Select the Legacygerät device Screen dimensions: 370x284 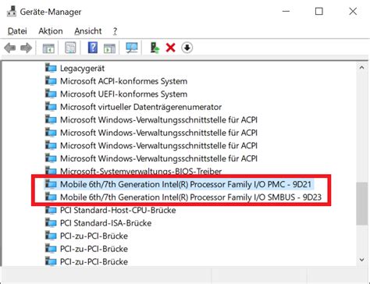click(x=82, y=69)
